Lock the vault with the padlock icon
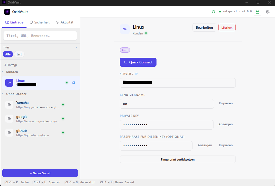Image resolution: width=275 pixels, height=186 pixels. [x=257, y=12]
